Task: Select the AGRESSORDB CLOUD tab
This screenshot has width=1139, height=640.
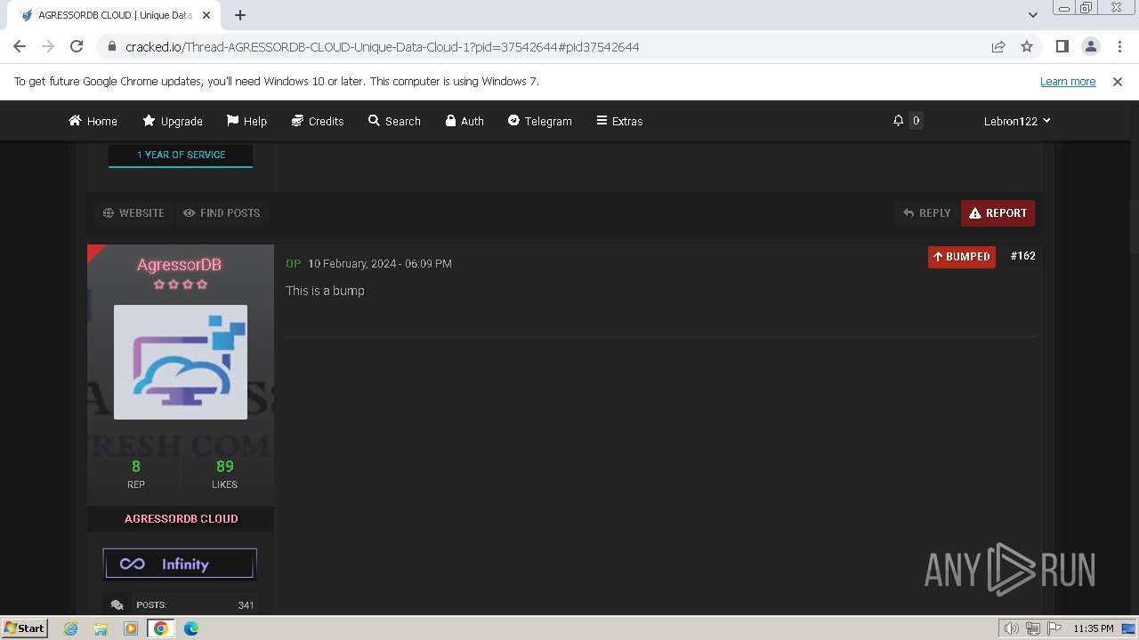Action: [116, 15]
